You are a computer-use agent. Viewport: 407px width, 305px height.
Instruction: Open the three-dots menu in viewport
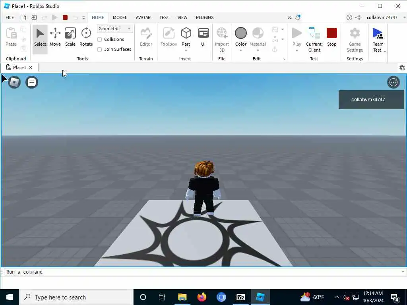pyautogui.click(x=393, y=82)
